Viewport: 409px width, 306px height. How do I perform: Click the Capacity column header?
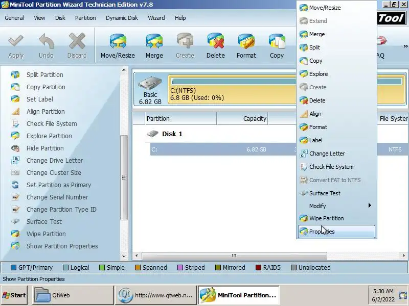242,119
